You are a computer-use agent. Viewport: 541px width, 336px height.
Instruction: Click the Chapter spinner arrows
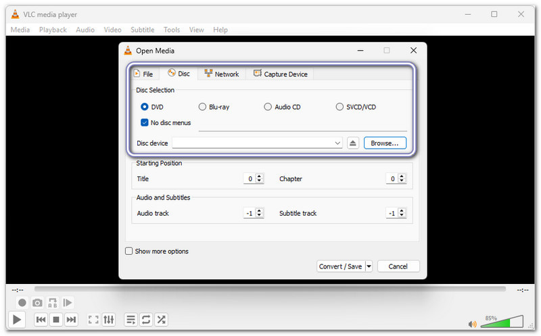[402, 178]
